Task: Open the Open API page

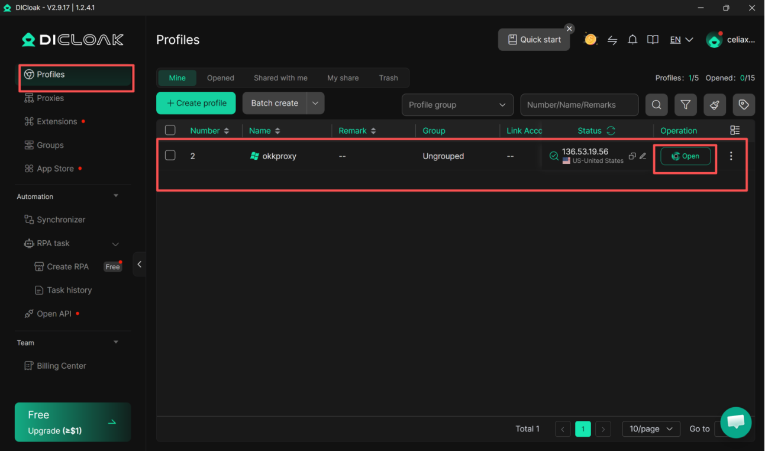Action: (x=49, y=314)
